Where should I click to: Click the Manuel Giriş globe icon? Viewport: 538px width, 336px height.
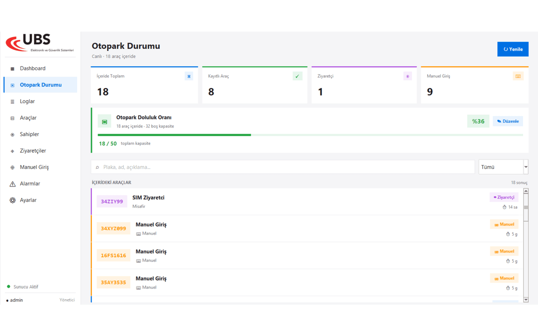[x=12, y=167]
